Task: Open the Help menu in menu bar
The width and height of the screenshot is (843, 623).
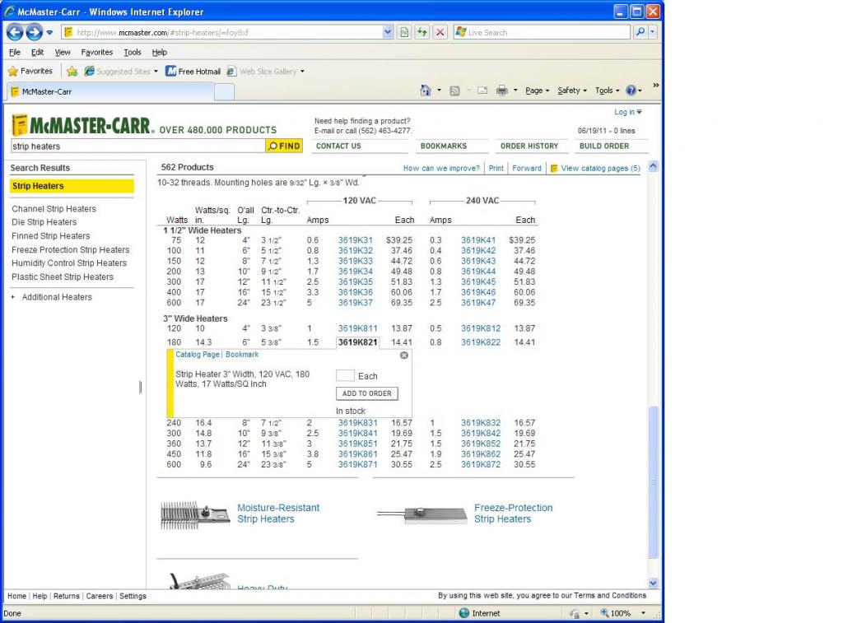Action: [x=159, y=52]
